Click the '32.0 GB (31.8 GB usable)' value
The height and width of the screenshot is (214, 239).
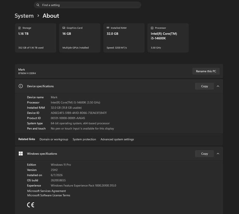(66, 108)
